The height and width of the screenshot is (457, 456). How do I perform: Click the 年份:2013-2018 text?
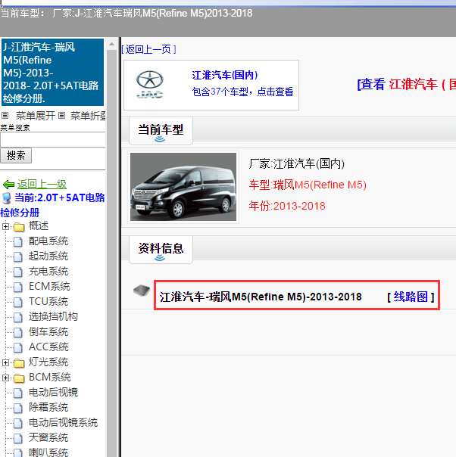(287, 206)
